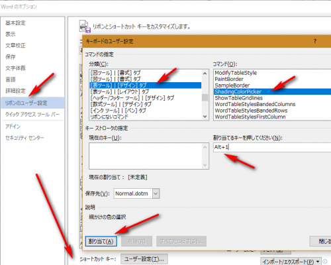Open 詳細設定 options page
This screenshot has height=265, width=331.
coord(15,91)
